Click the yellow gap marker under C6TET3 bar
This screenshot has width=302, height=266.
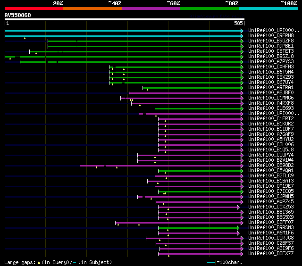click(36, 53)
